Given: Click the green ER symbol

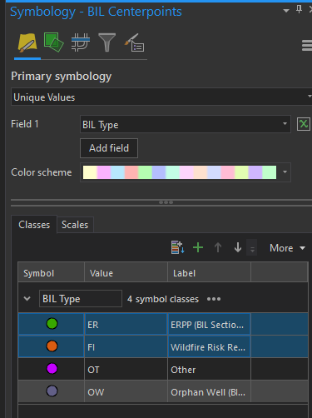Looking at the screenshot, I should coord(52,324).
